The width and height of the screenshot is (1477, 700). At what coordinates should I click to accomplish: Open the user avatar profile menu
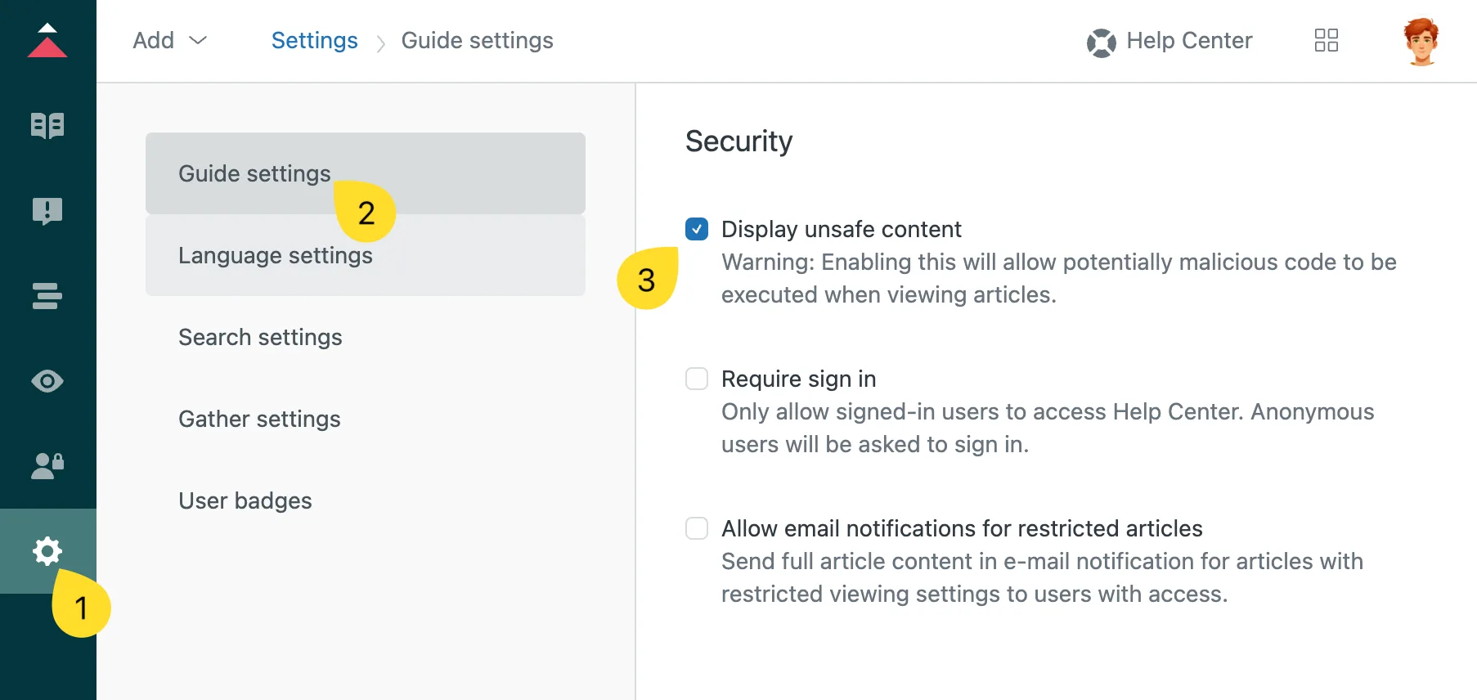point(1421,41)
